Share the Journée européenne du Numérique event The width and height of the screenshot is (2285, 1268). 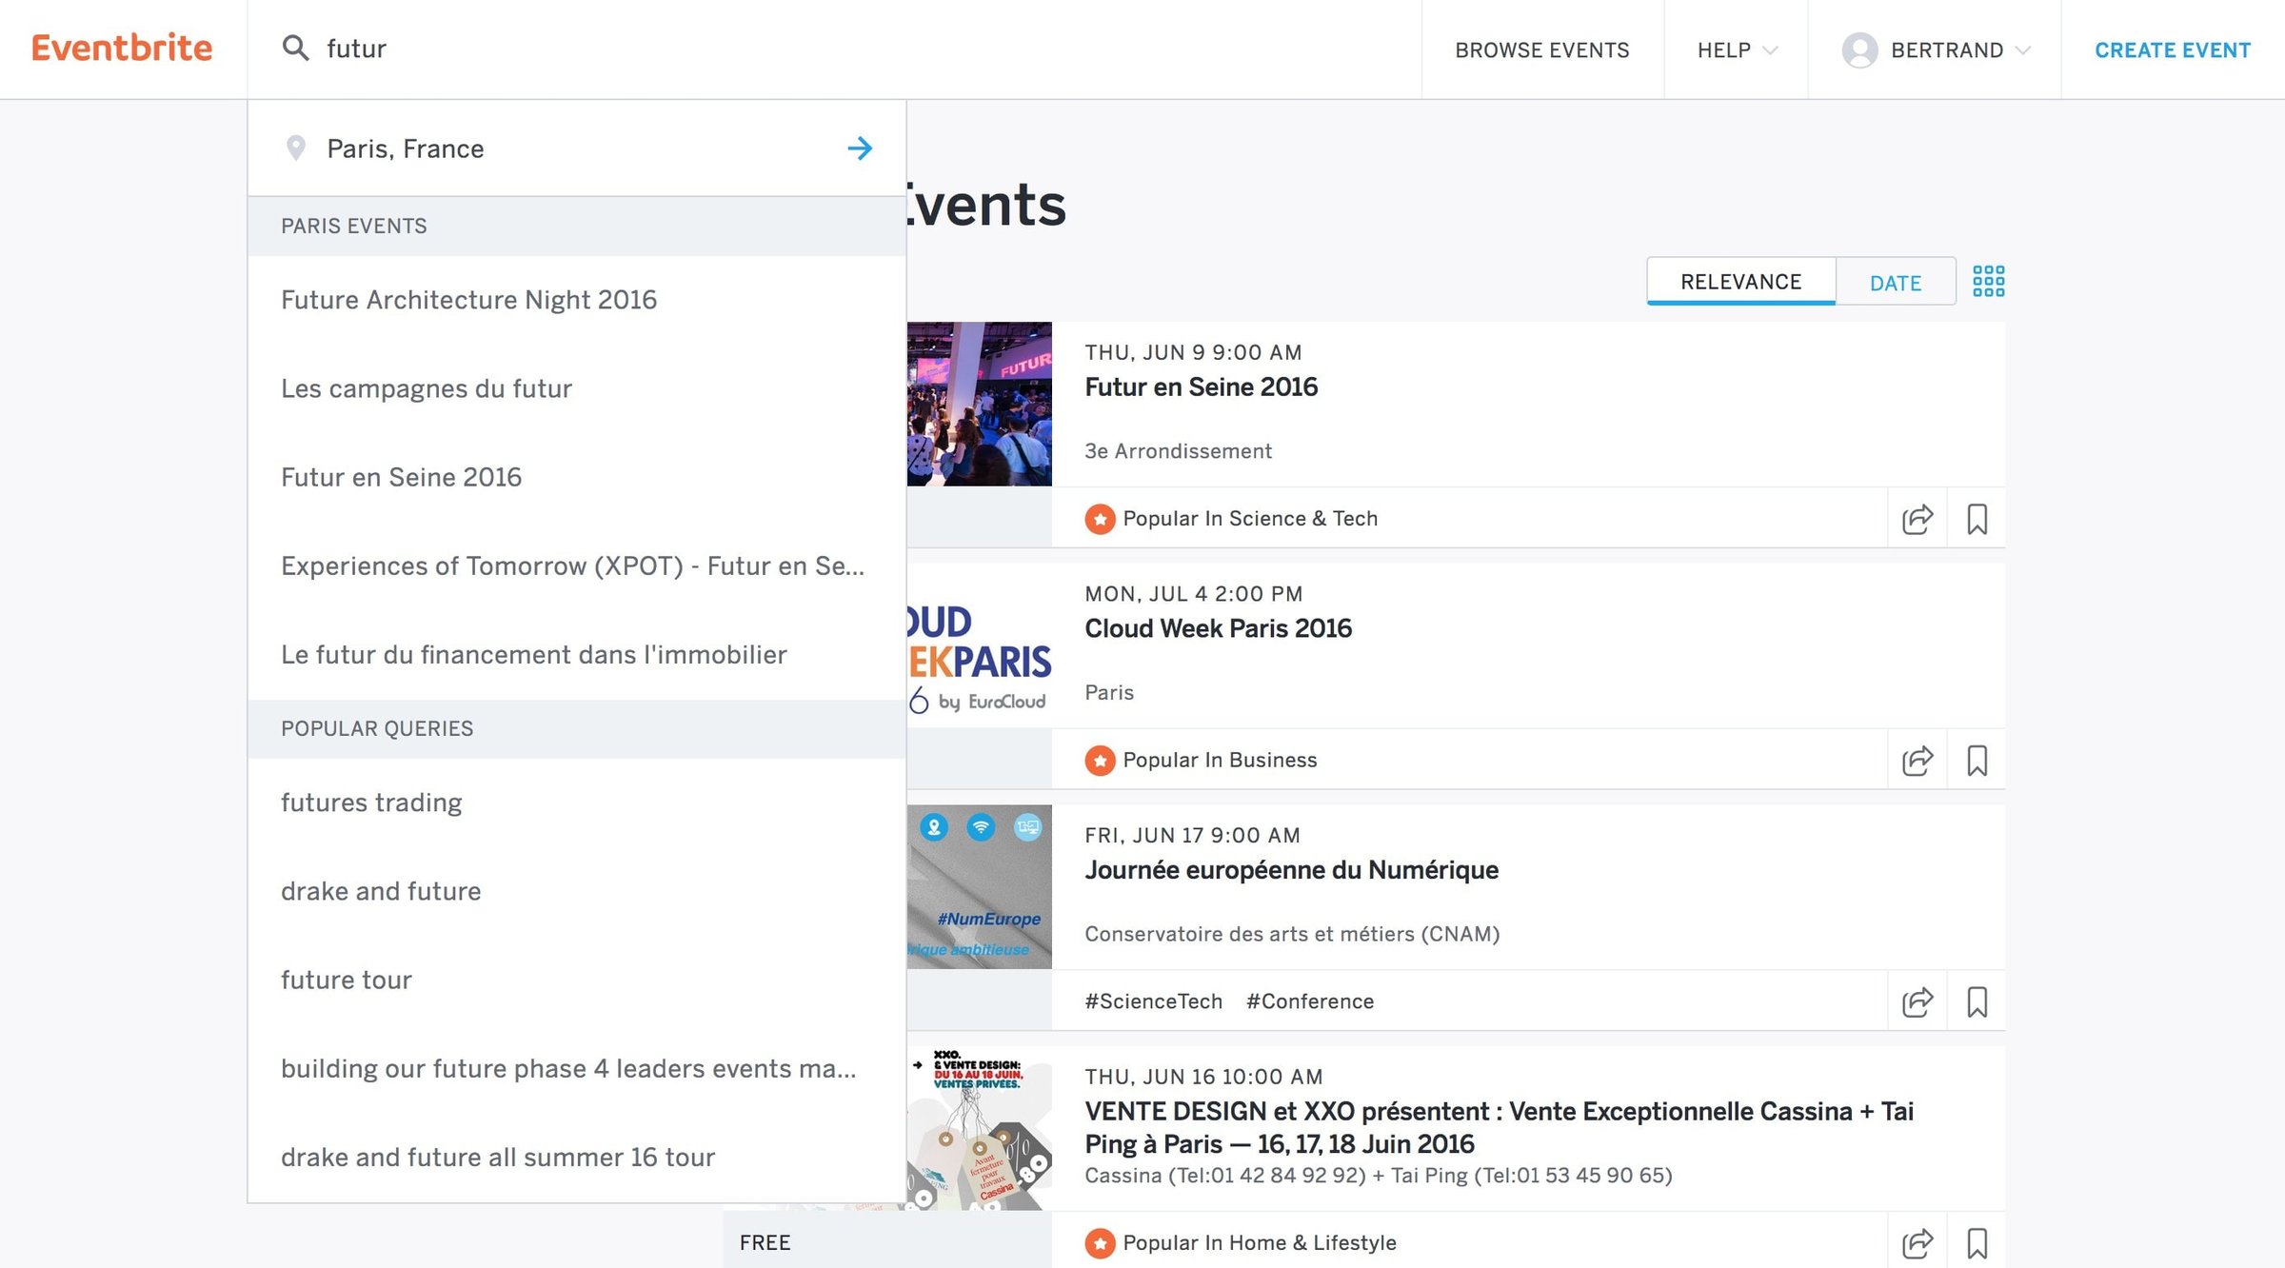[1917, 1001]
